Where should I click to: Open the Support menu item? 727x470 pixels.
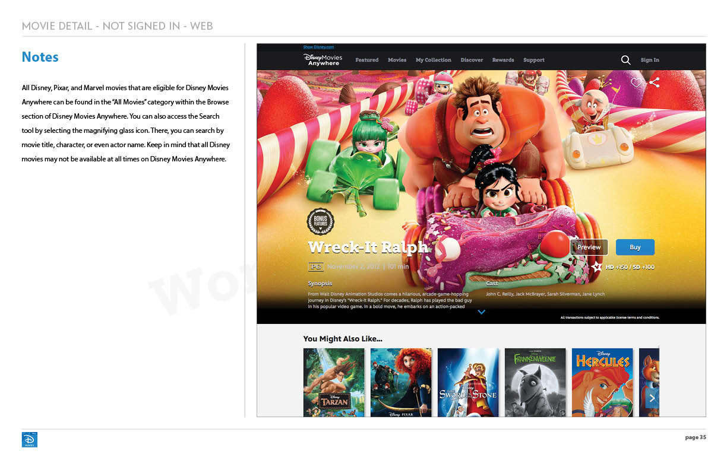(x=534, y=60)
